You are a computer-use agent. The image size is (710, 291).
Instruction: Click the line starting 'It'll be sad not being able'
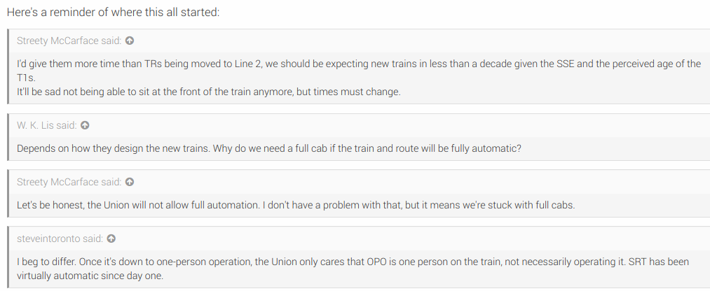tap(208, 91)
